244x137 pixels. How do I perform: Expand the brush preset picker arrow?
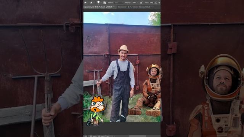101,3
